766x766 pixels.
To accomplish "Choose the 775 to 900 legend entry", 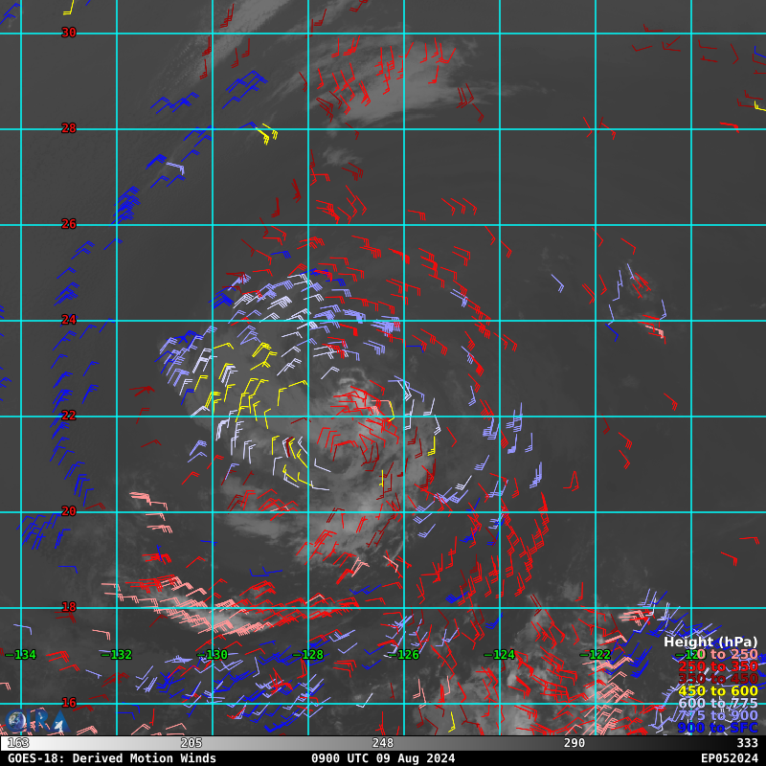I will coord(717,715).
